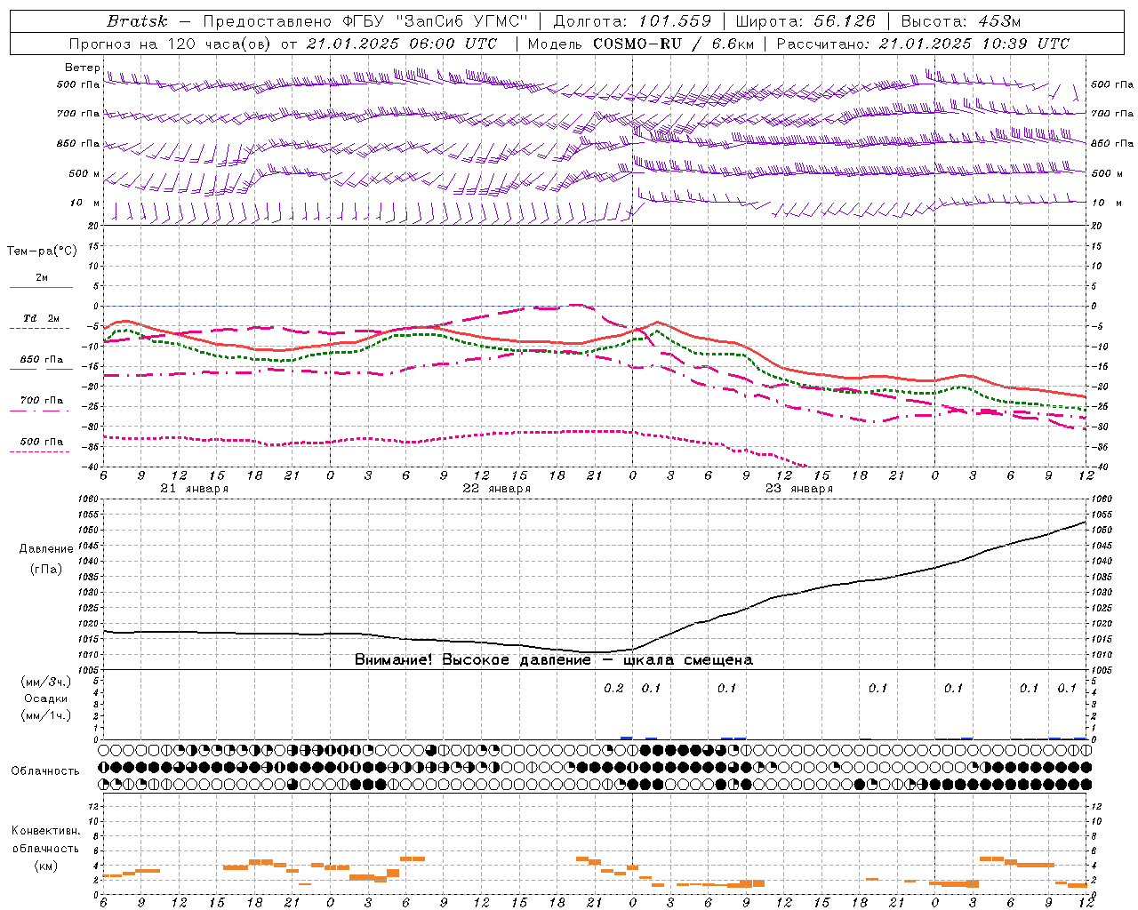Click the (км) convective cloud unit label
The image size is (1138, 910).
coord(45,866)
